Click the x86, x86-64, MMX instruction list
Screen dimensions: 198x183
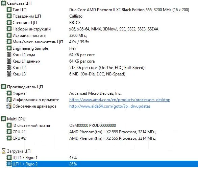pyautogui.click(x=114, y=29)
